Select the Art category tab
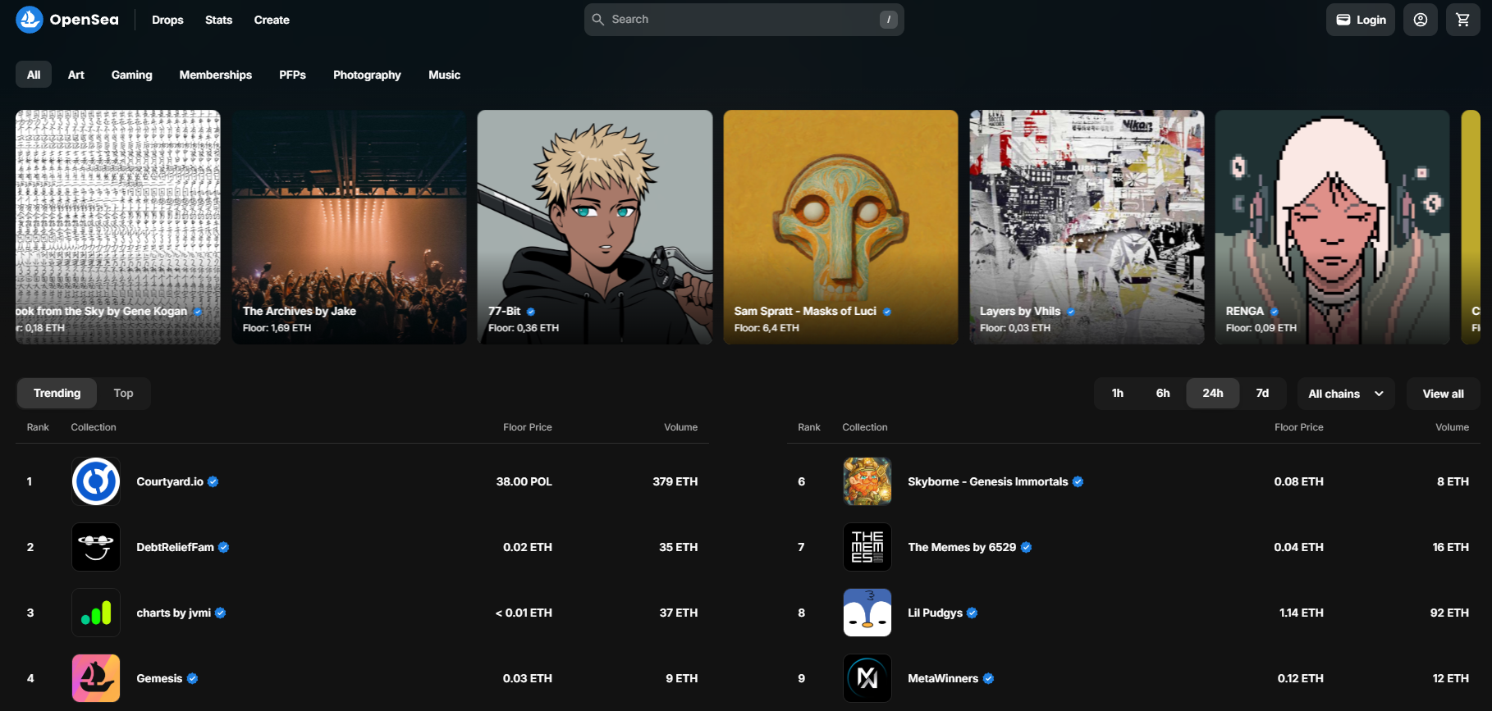Viewport: 1492px width, 711px height. coord(76,75)
